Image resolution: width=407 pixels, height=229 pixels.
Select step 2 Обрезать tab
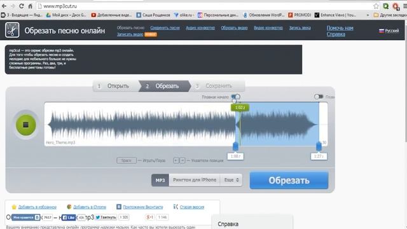click(x=165, y=86)
